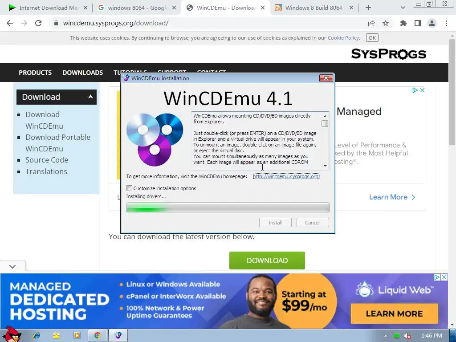This screenshot has width=456, height=342.
Task: Switch to Chrome in the taskbar
Action: pos(97,336)
